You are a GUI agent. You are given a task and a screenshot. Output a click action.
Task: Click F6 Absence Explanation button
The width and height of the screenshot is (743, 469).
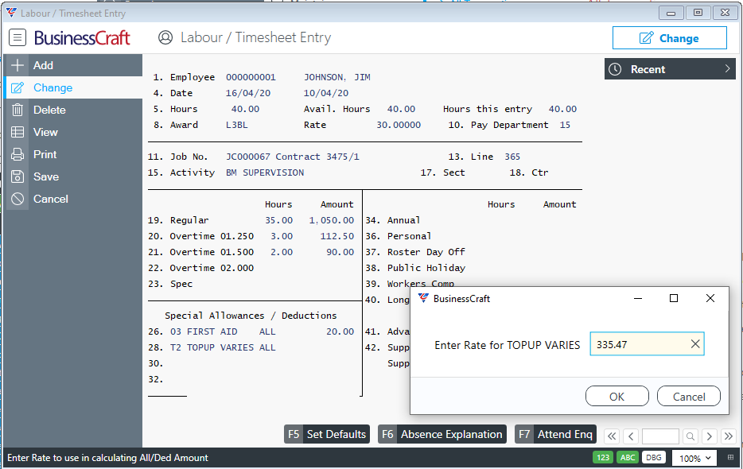442,434
